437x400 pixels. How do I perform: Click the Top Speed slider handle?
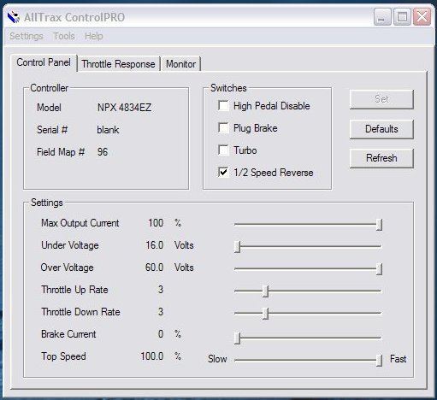[x=379, y=361]
